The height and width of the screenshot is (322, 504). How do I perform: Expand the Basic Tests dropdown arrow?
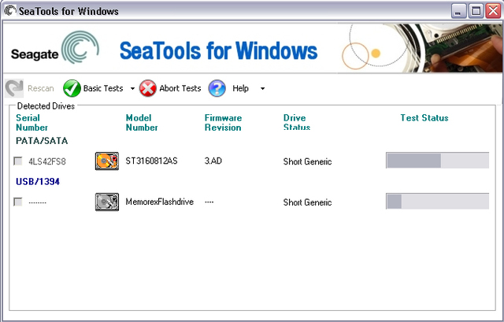132,88
